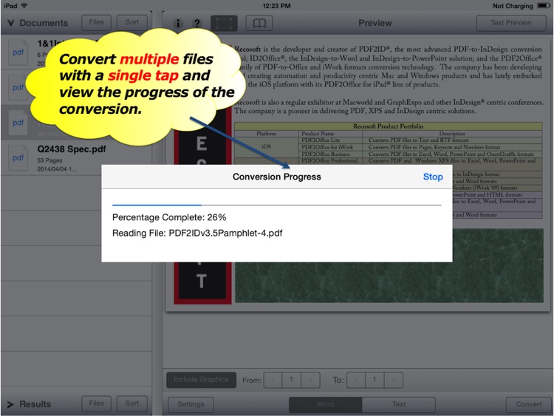Click the conversion progress bar

click(x=277, y=205)
